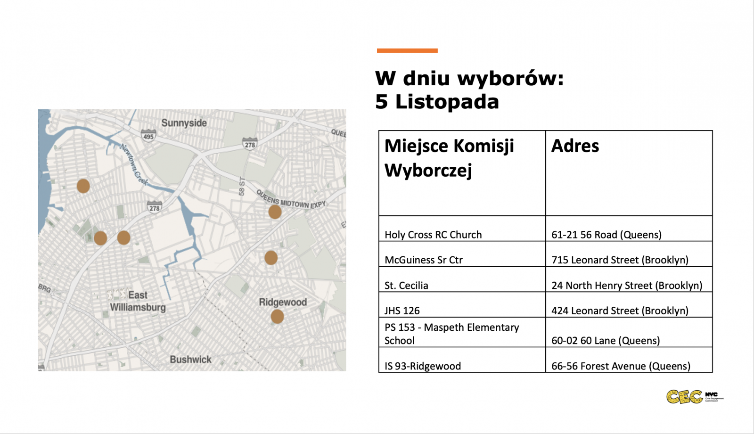Screen dimensions: 754x434
Task: Click the orange accent bar above title
Action: tap(407, 50)
